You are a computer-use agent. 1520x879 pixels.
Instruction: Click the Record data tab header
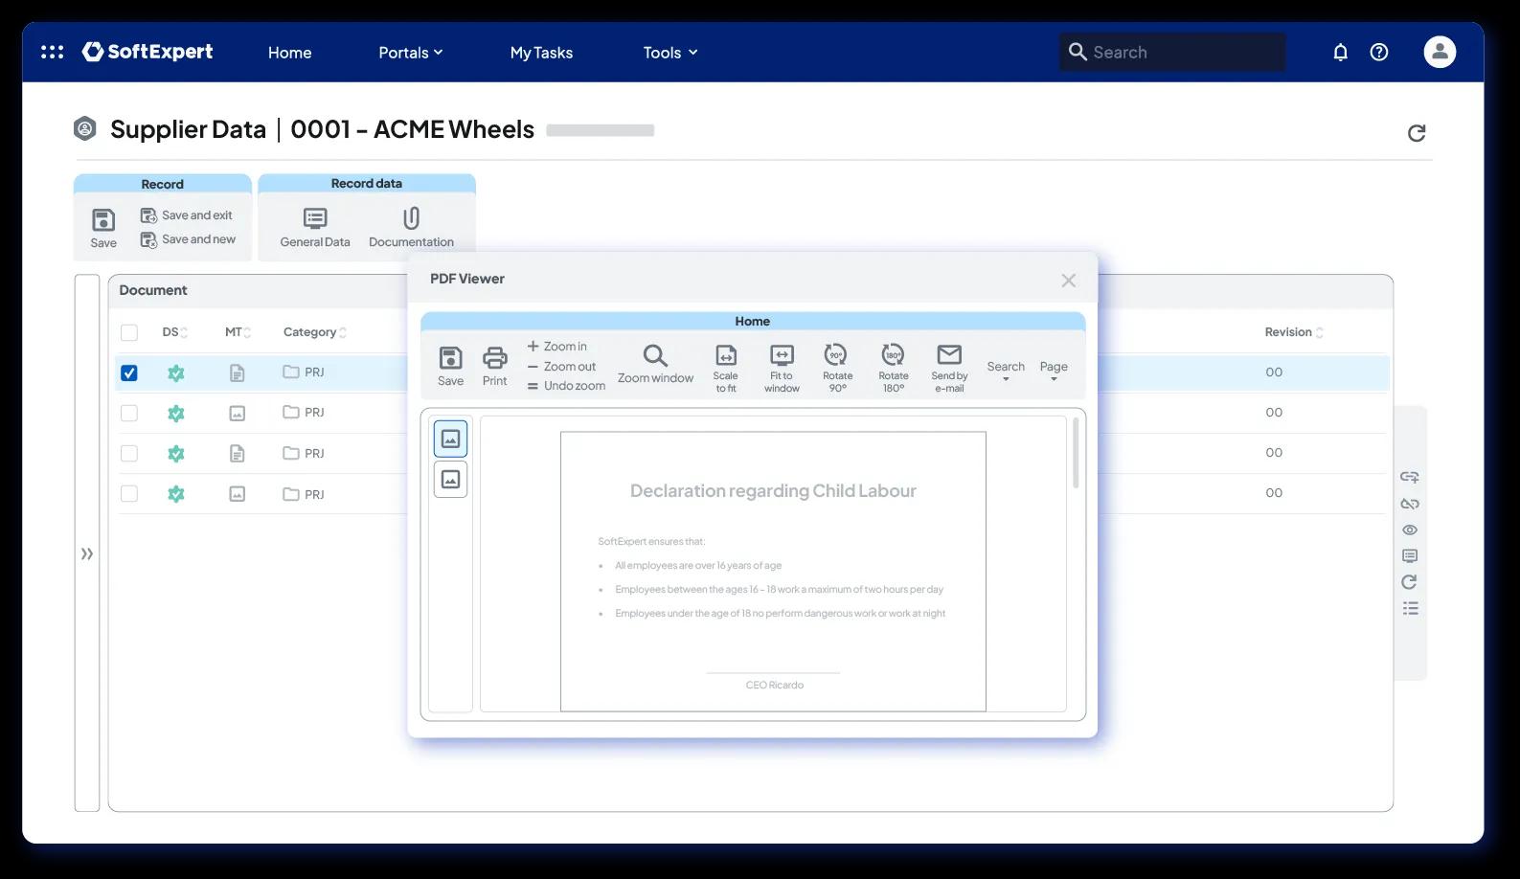(367, 183)
